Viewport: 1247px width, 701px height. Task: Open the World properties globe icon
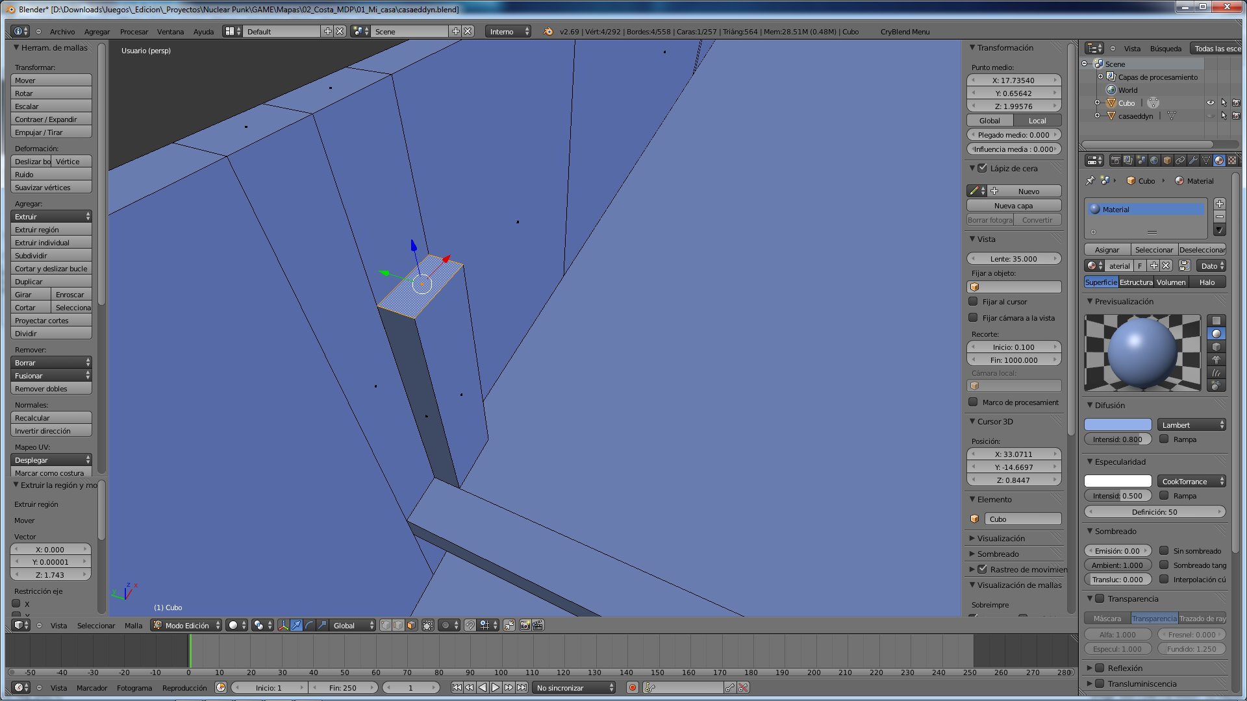pyautogui.click(x=1154, y=160)
